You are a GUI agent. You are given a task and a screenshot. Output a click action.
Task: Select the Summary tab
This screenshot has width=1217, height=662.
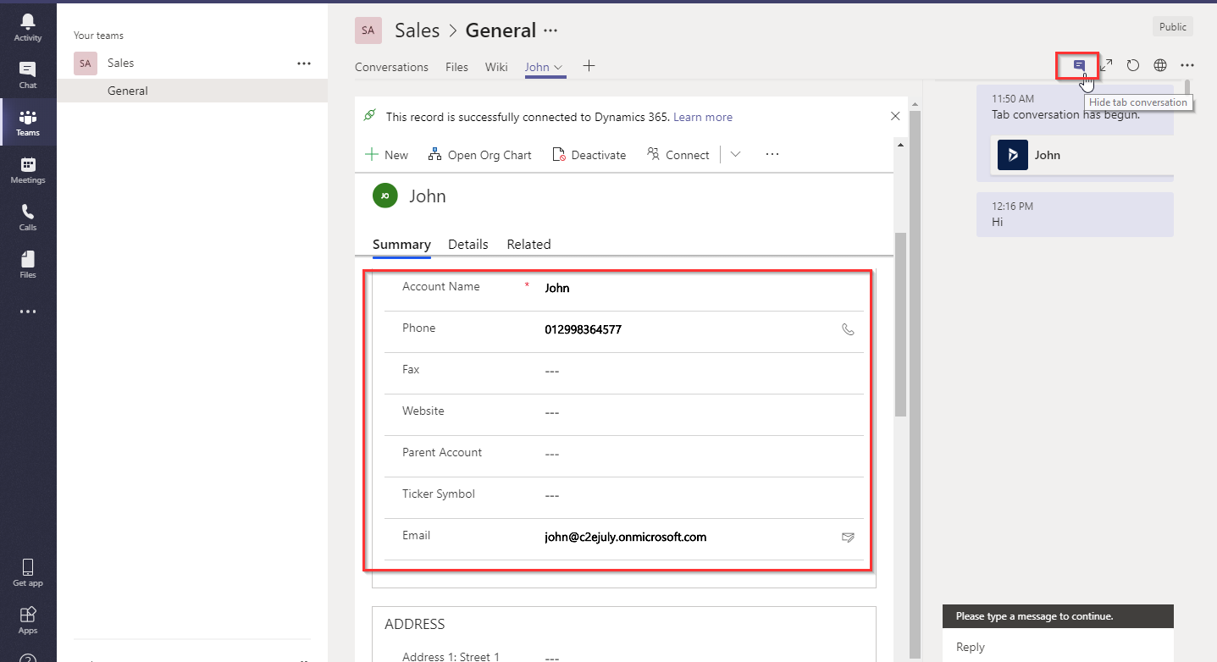pos(401,244)
